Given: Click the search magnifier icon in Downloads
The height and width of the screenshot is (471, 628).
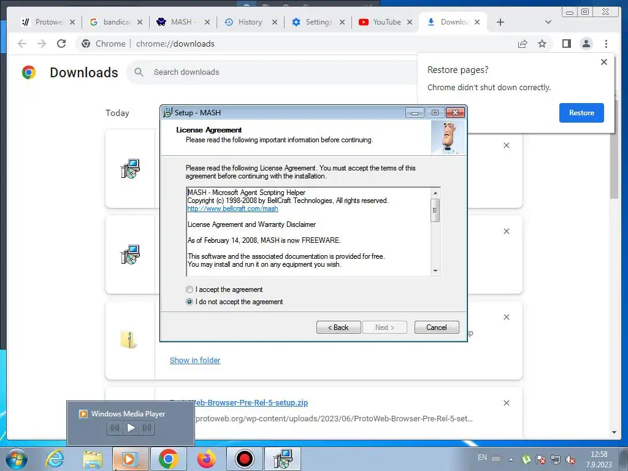Looking at the screenshot, I should pos(139,72).
